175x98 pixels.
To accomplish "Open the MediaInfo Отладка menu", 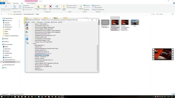I will pos(47,22).
